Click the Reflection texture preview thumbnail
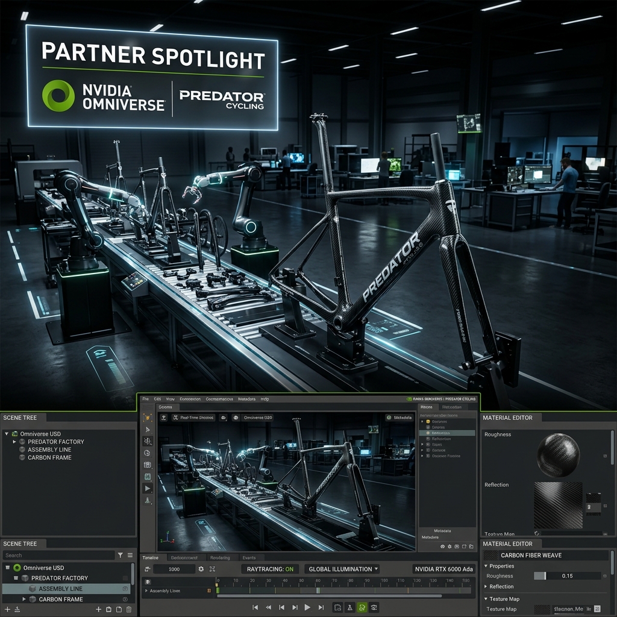The image size is (617, 617). pyautogui.click(x=559, y=506)
